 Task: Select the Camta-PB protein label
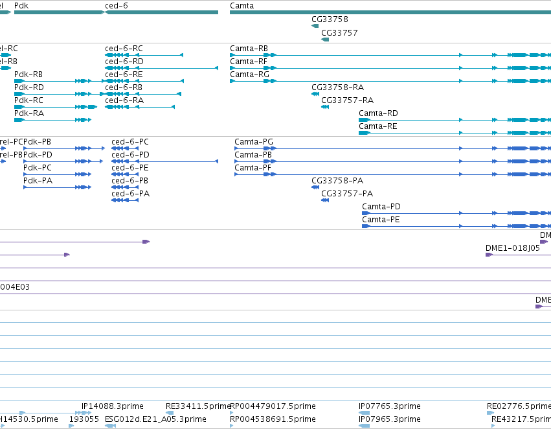pos(253,155)
